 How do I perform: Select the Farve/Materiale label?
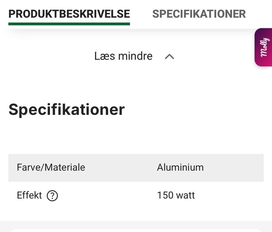[x=51, y=167]
